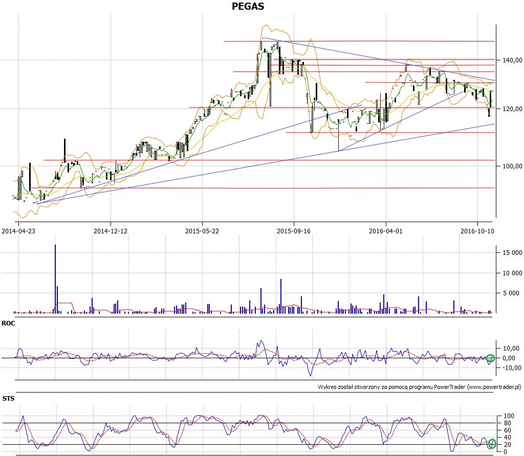Click the green circle on ROC line
The image size is (524, 456).
point(491,358)
